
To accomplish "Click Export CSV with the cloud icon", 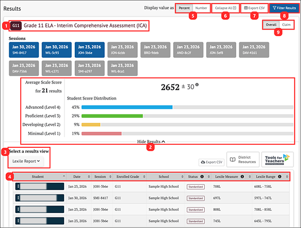I will [212, 162].
